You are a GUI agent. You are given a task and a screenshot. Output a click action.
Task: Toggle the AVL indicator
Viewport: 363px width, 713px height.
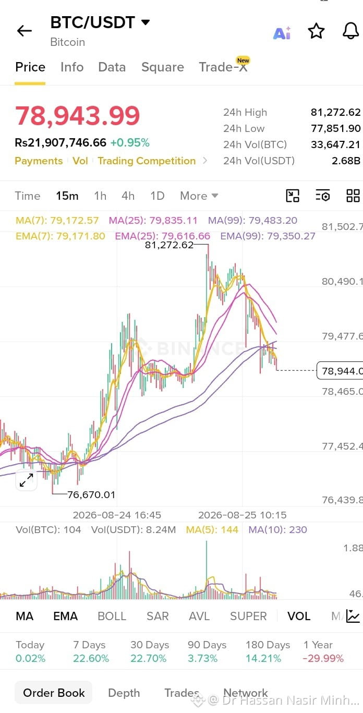click(199, 616)
